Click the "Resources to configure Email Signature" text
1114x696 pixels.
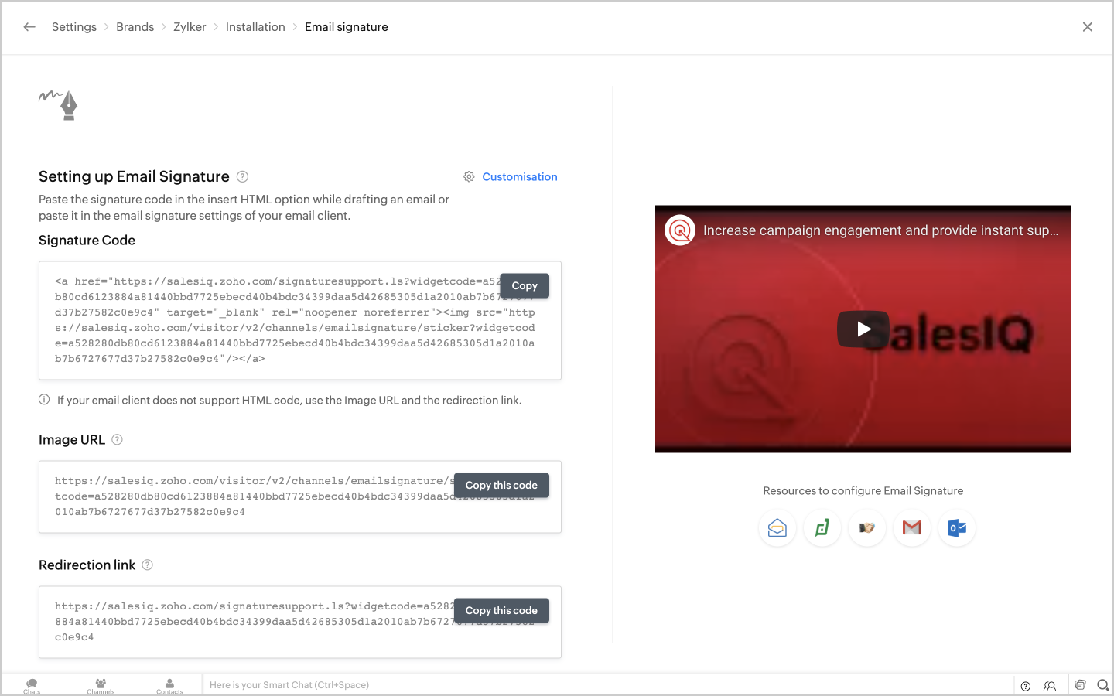[863, 491]
